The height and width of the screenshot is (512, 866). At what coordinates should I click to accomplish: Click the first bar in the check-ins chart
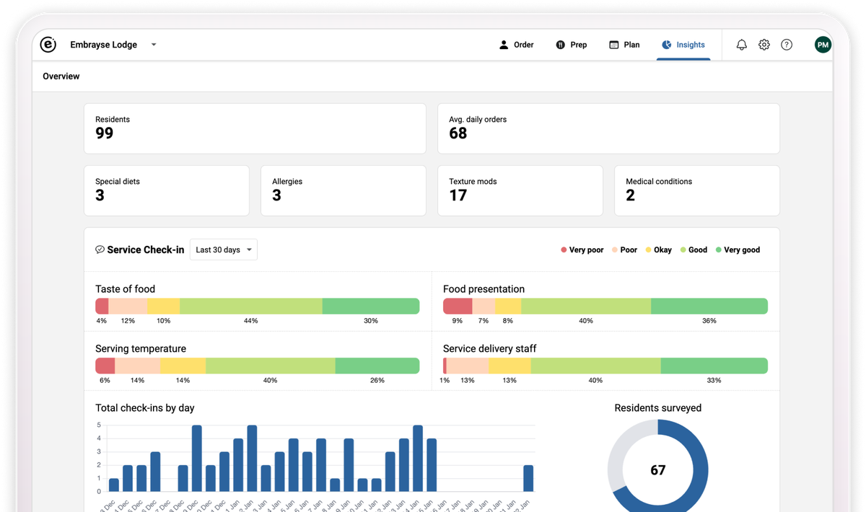(114, 485)
